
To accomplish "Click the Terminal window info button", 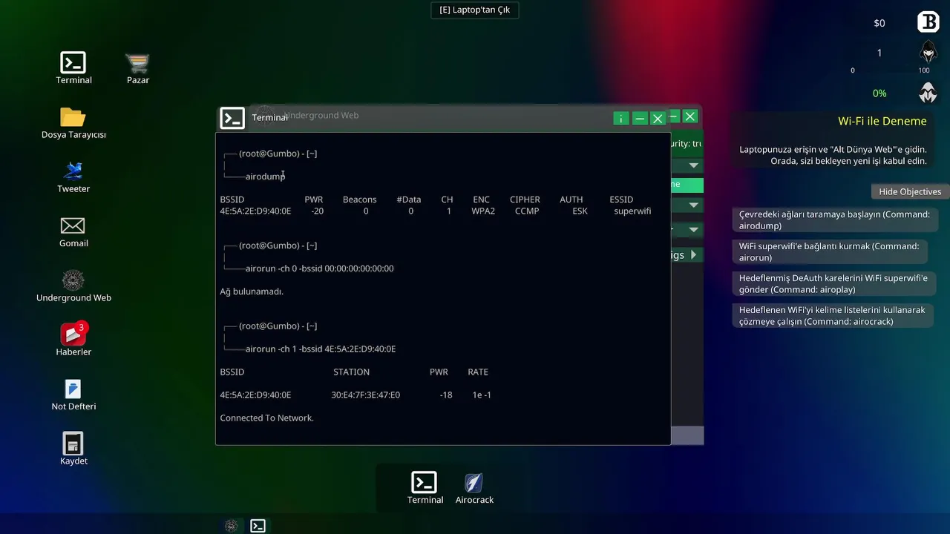I will pyautogui.click(x=621, y=119).
